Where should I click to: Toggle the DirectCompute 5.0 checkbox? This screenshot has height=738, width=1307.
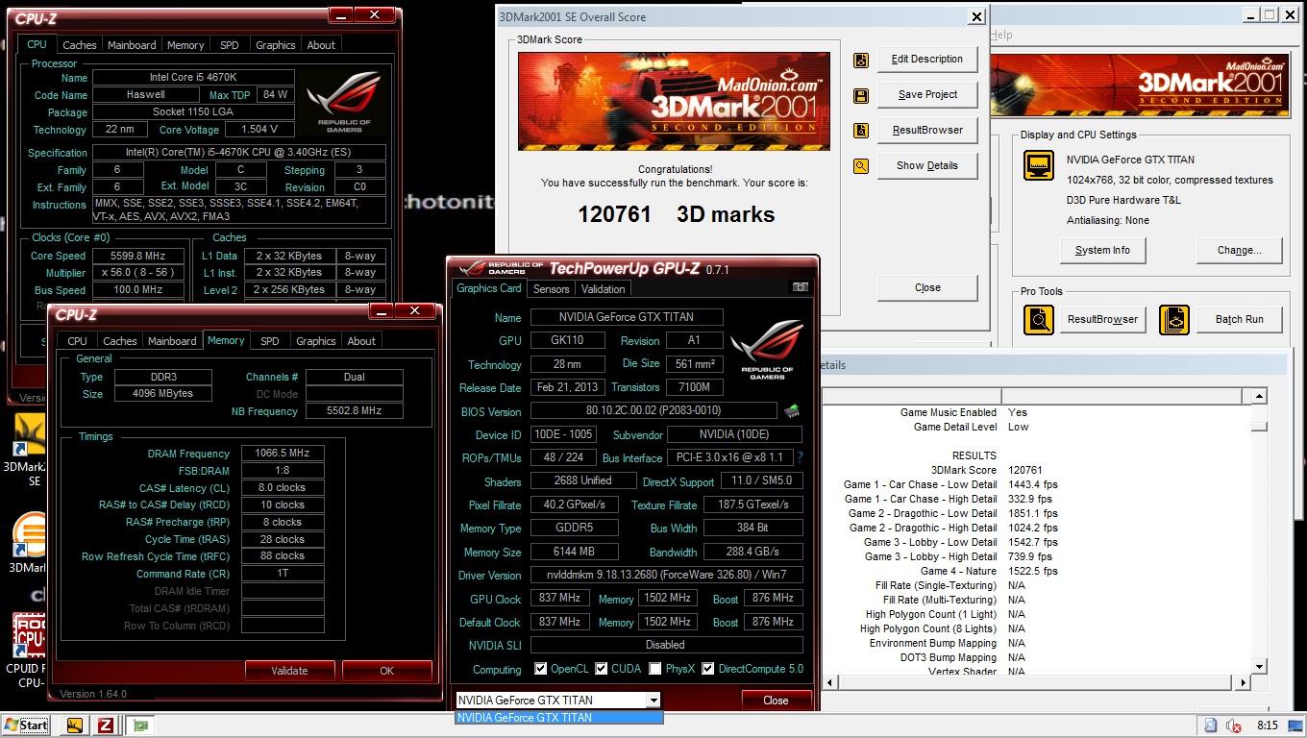click(708, 669)
